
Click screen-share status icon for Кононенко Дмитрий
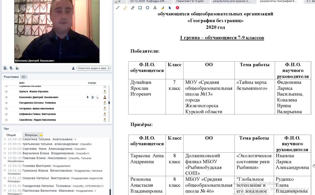coord(97,97)
